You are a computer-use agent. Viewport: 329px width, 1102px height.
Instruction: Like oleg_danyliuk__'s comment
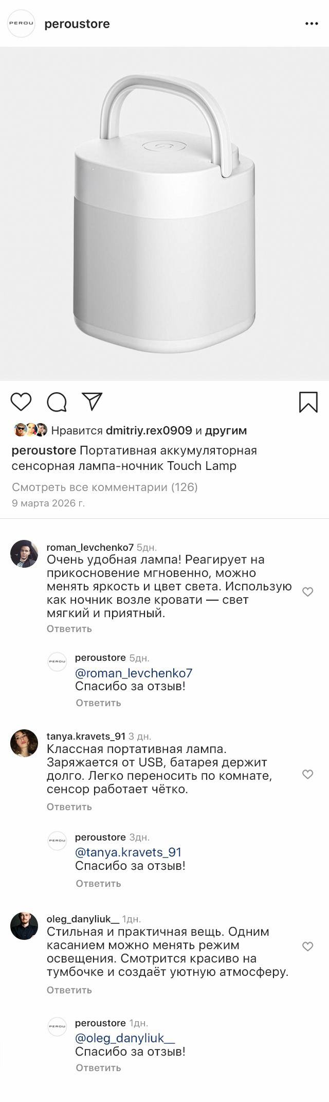tap(307, 946)
